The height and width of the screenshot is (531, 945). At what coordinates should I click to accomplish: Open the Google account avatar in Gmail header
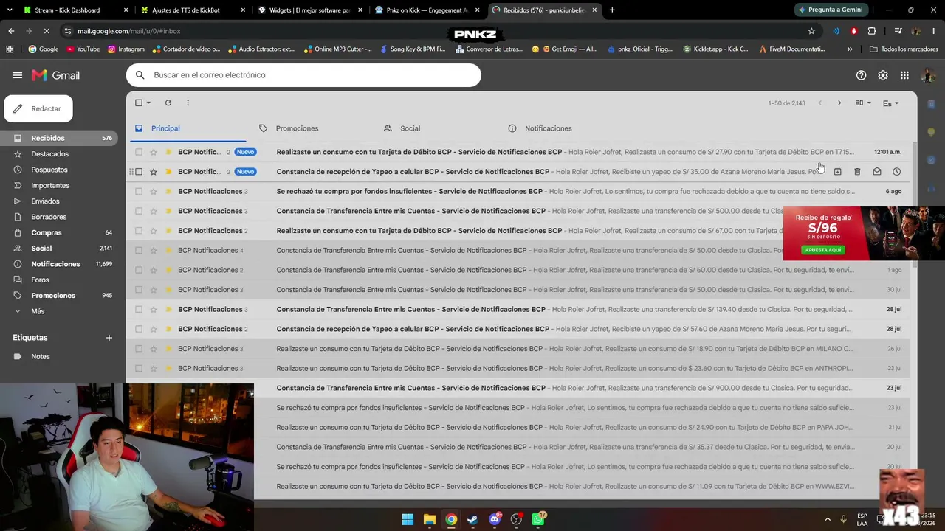[929, 75]
